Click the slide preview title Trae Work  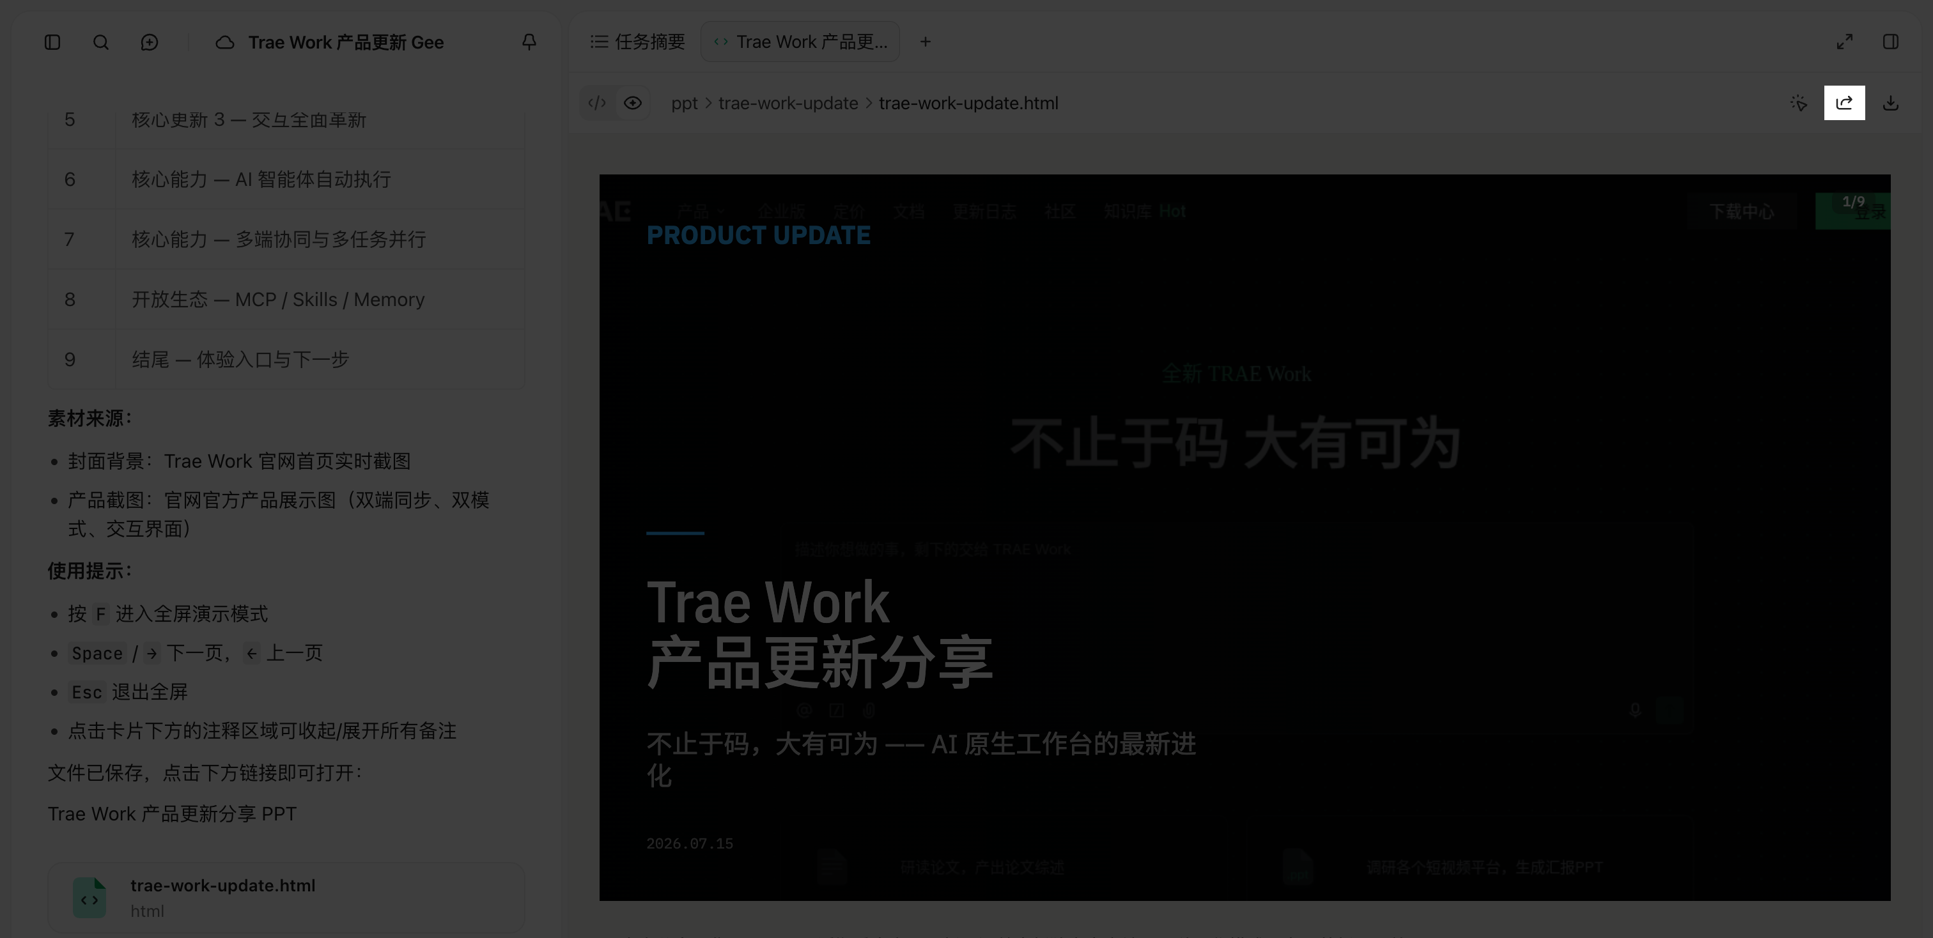[768, 601]
